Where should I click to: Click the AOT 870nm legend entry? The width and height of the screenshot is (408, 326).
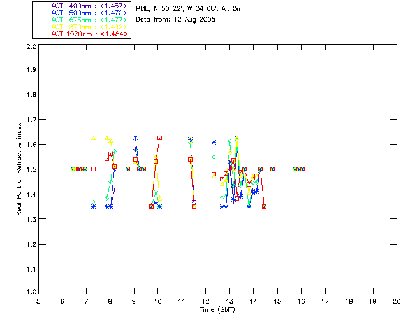pos(80,27)
